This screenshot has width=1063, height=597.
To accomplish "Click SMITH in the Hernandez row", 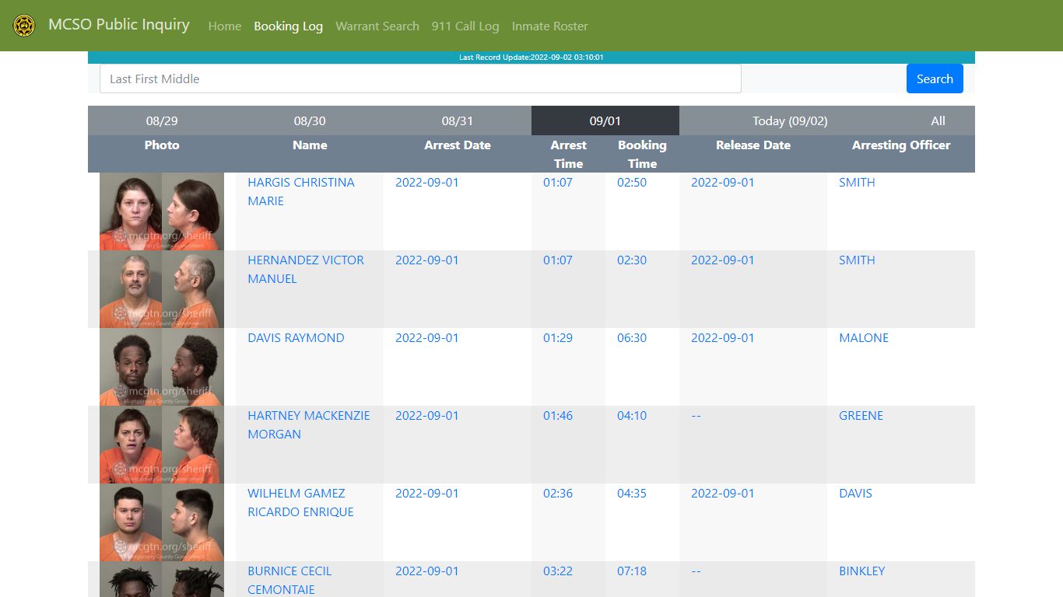I will (857, 260).
